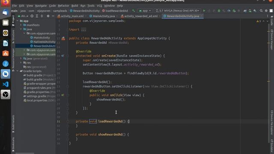
Task: Toggle Device Manager stripe on right edge
Action: [272, 40]
